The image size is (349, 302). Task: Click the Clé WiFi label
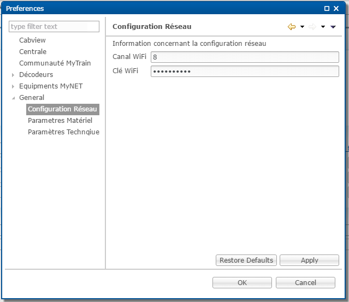click(125, 71)
